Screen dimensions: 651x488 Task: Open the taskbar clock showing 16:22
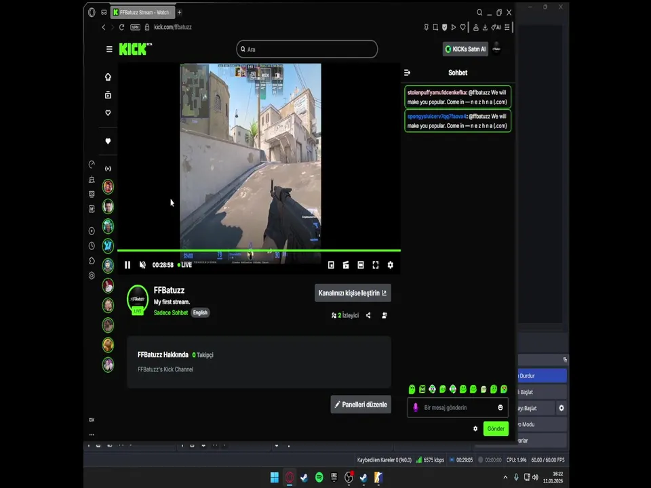click(553, 477)
